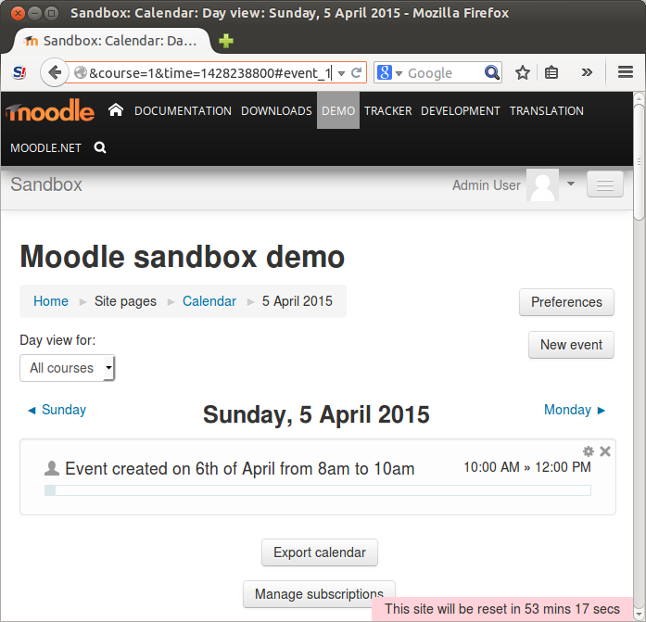646x622 pixels.
Task: Click the S! extension icon in toolbar
Action: coord(19,73)
